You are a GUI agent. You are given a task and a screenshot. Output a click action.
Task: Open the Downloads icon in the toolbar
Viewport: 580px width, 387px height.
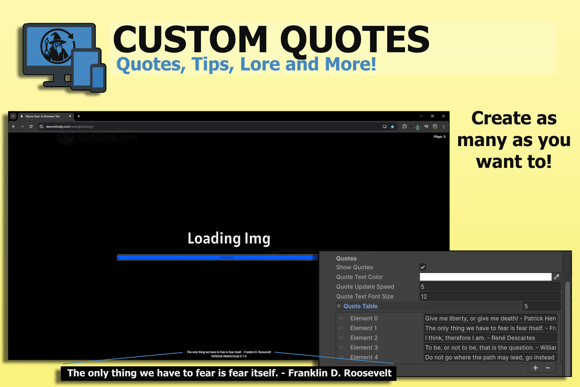click(417, 126)
